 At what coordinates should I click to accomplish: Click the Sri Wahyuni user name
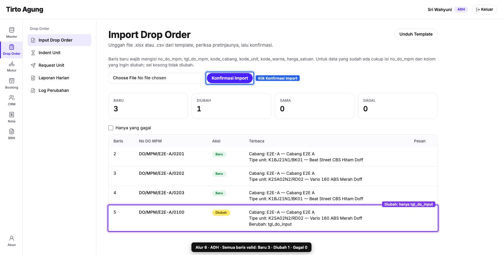click(x=440, y=10)
